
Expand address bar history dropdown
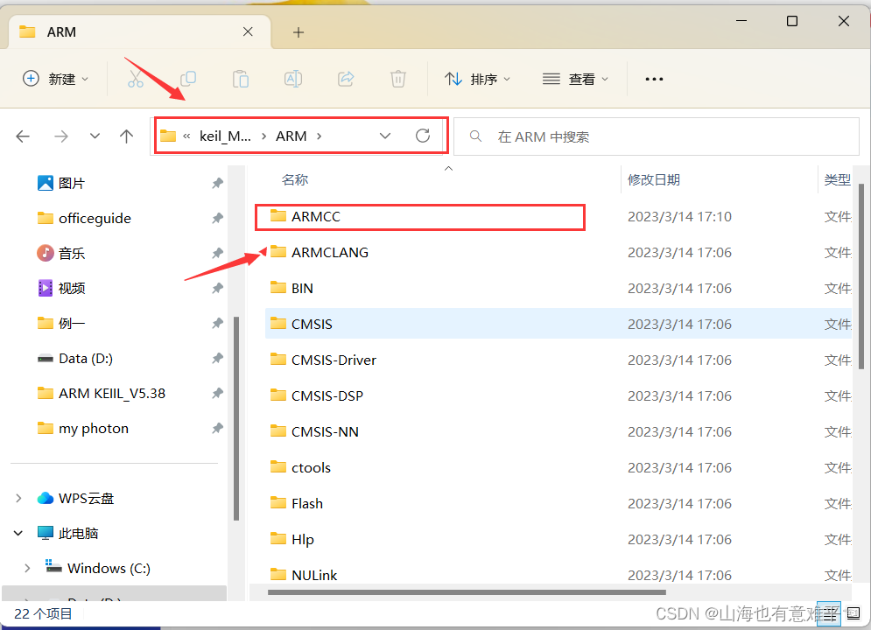pyautogui.click(x=385, y=136)
